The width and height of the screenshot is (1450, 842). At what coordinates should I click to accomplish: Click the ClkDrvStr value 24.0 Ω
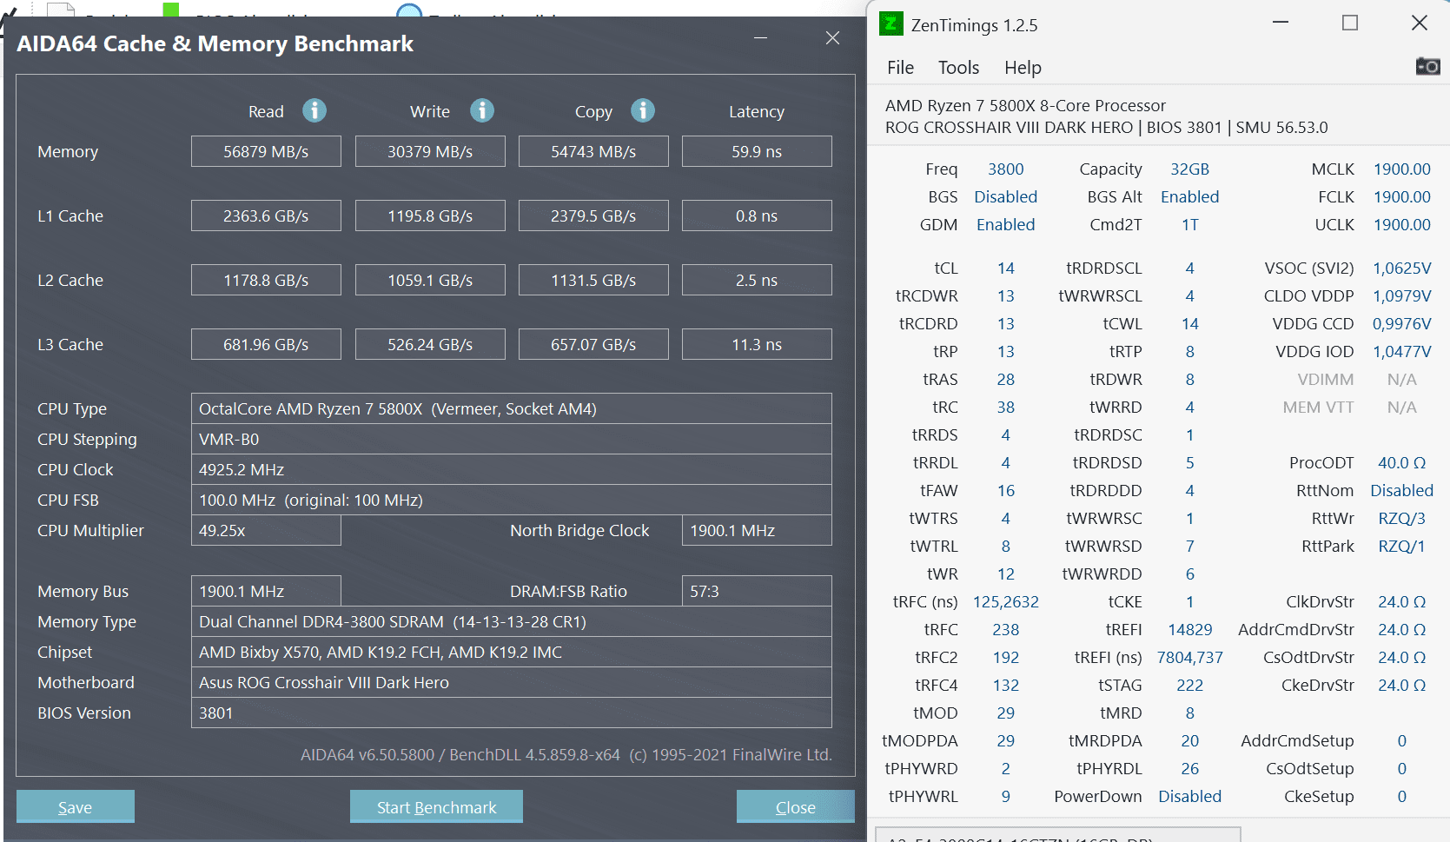coord(1402,601)
